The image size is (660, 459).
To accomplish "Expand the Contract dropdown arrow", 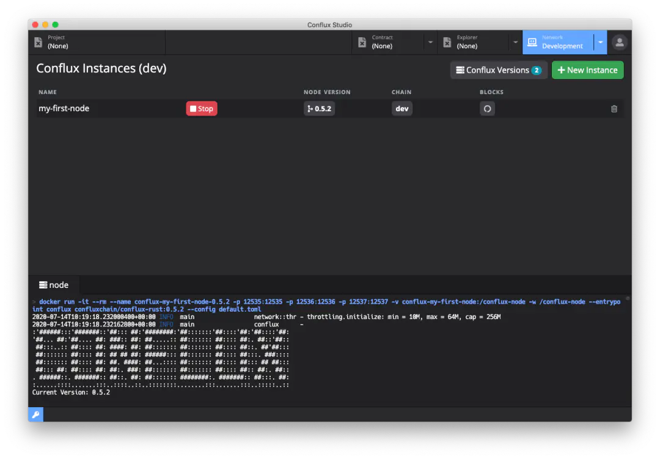I will coord(430,42).
